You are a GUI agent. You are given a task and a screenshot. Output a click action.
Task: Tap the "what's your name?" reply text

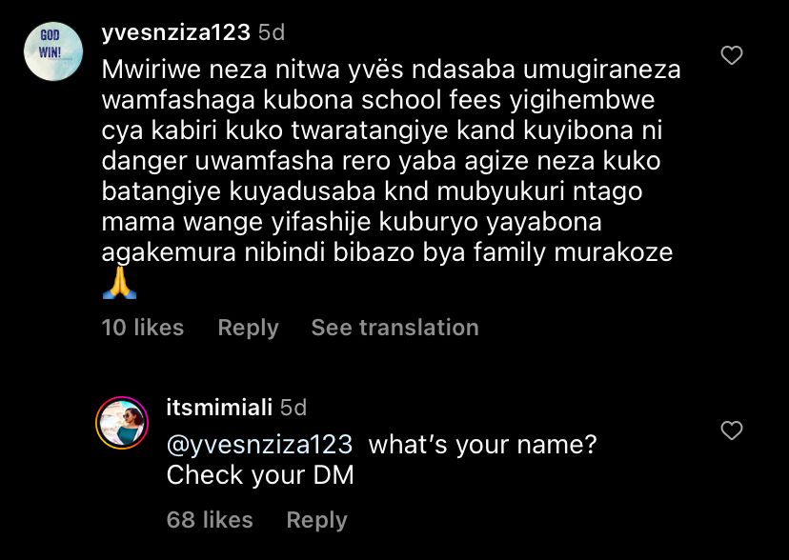[482, 445]
